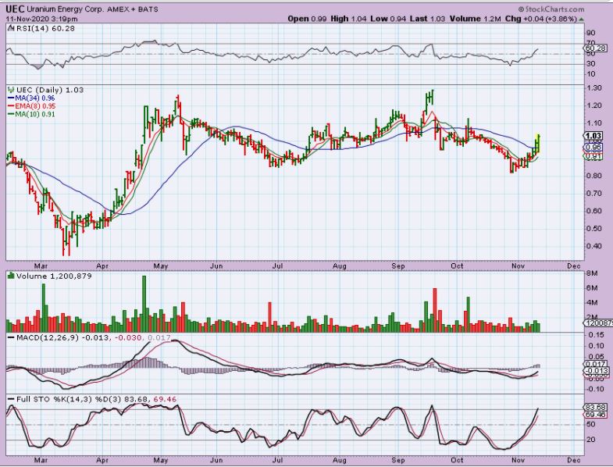Click the blue line swatch for MA(34)
The image size is (613, 467).
[x=11, y=98]
